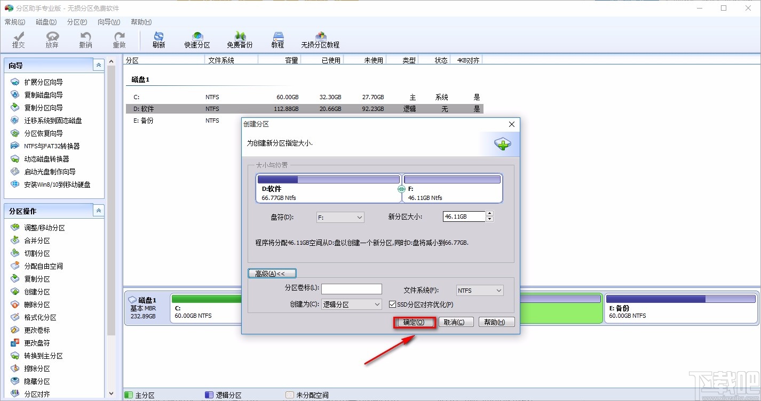Image resolution: width=761 pixels, height=401 pixels.
Task: Open the 磁盘(D) menu
Action: [x=46, y=22]
